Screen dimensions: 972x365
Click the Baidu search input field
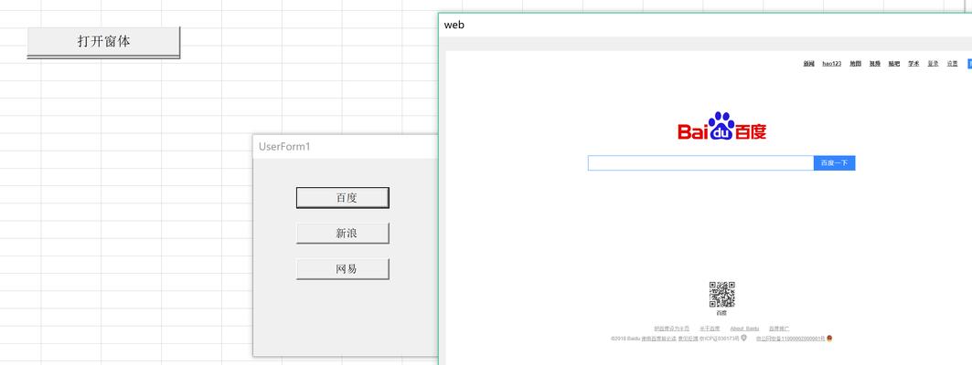click(700, 163)
